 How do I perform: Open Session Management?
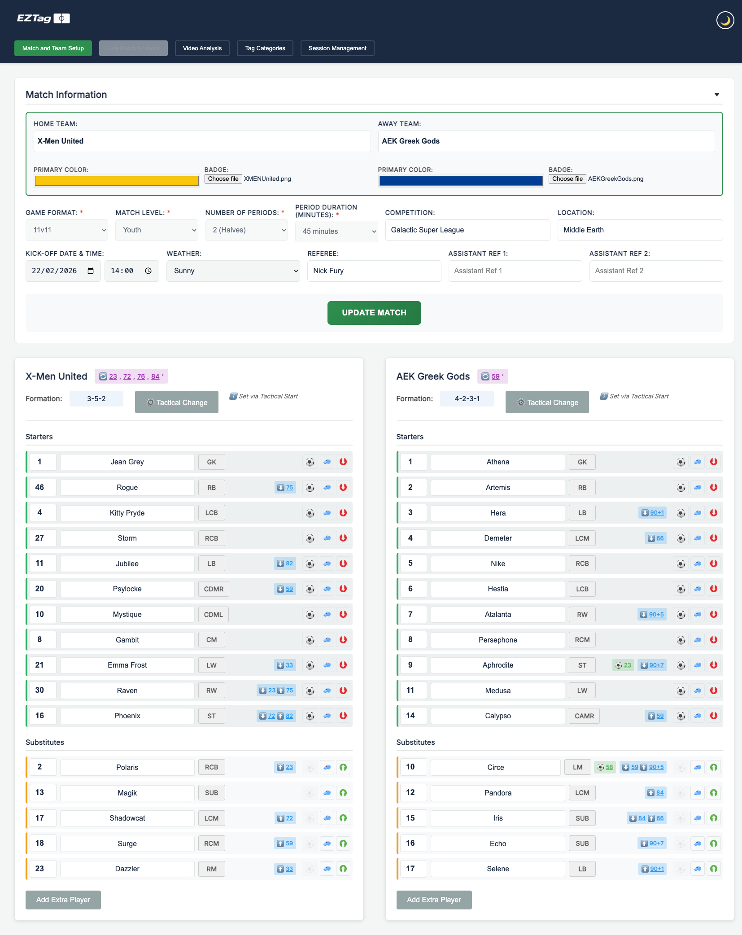(x=337, y=48)
